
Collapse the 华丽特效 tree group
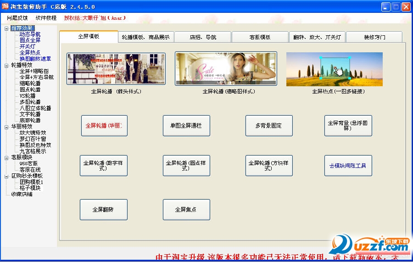(6, 127)
